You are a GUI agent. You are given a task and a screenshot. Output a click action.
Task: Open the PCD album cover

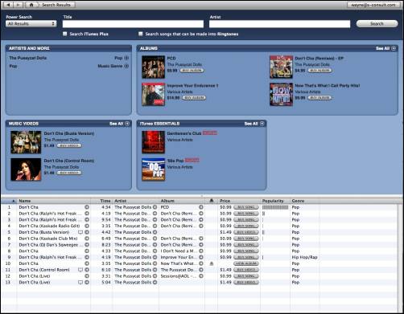point(153,67)
